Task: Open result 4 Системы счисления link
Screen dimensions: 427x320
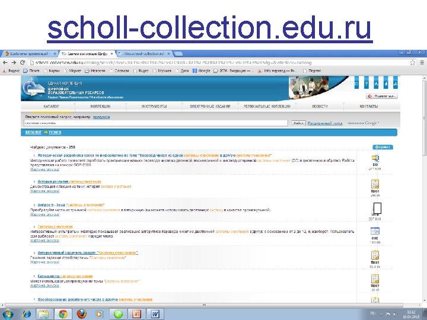Action: click(x=55, y=226)
